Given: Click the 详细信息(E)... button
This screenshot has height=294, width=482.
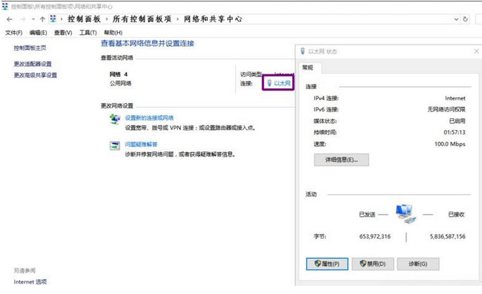Looking at the screenshot, I should 342,160.
